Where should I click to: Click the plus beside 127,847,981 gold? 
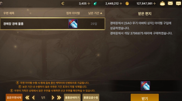(154, 4)
